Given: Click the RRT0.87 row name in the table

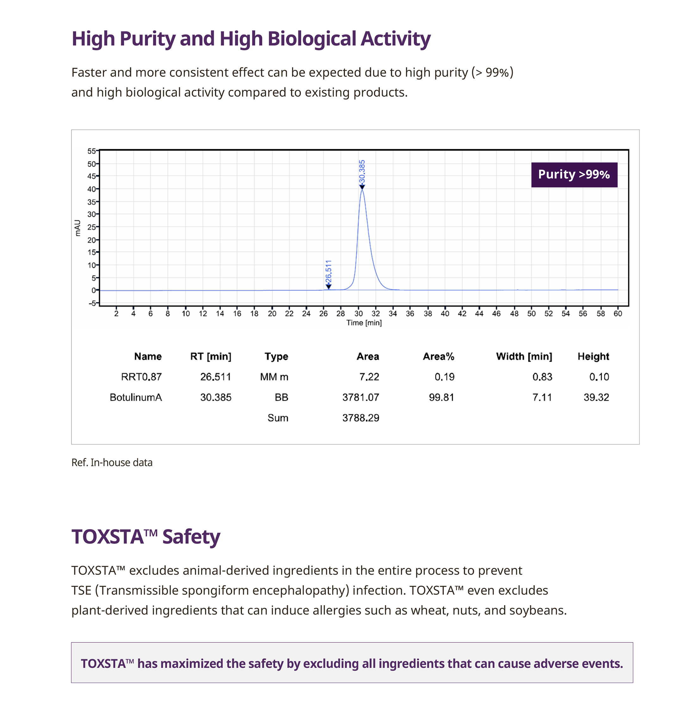Looking at the screenshot, I should pos(141,377).
